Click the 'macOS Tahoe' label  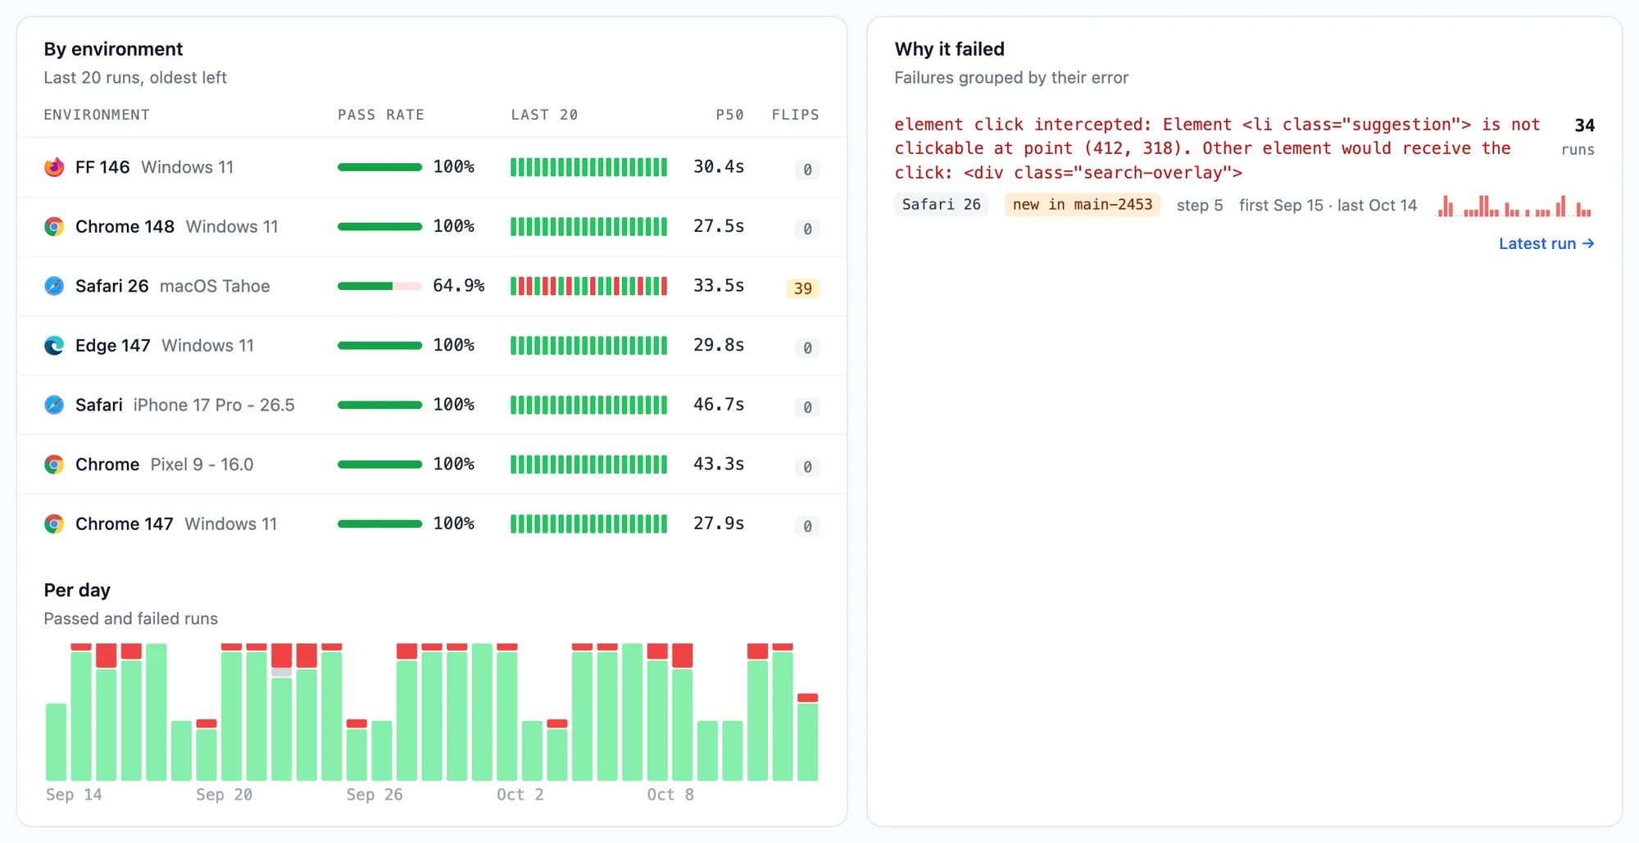[215, 286]
